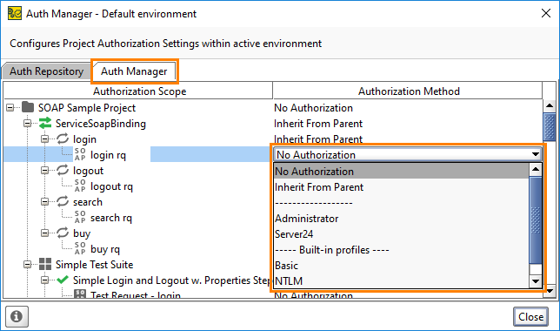Collapse the SOAP Sample Project tree node
Image resolution: width=560 pixels, height=331 pixels.
pos(10,107)
